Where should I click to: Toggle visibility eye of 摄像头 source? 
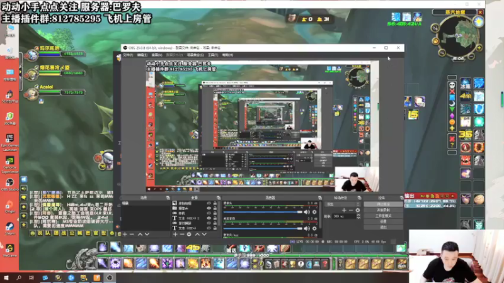pos(209,208)
